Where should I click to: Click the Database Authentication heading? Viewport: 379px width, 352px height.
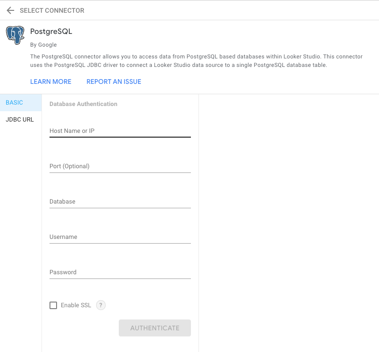[83, 104]
